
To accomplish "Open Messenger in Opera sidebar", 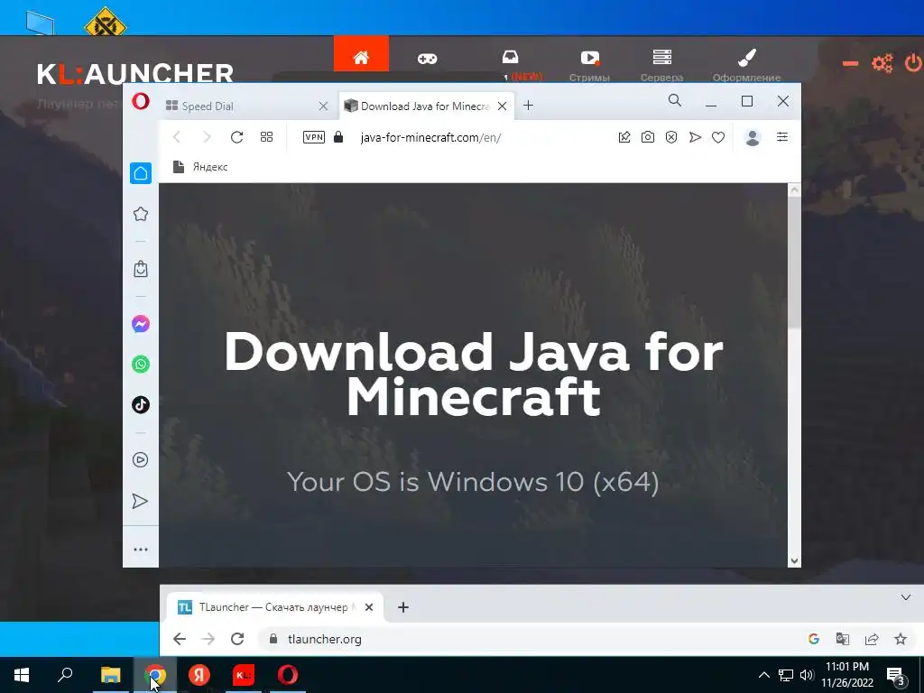I will click(x=140, y=324).
